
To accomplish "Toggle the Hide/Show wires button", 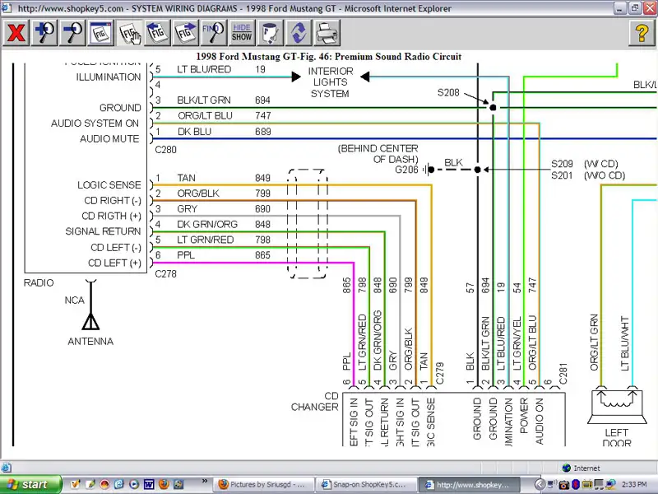I will point(242,33).
